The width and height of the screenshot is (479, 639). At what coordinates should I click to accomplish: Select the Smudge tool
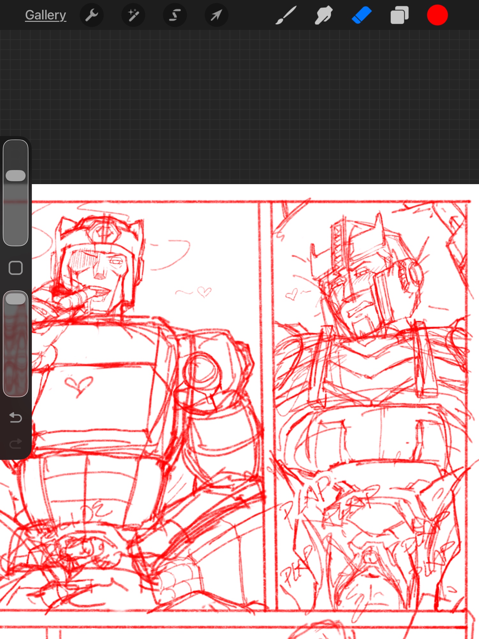coord(323,15)
